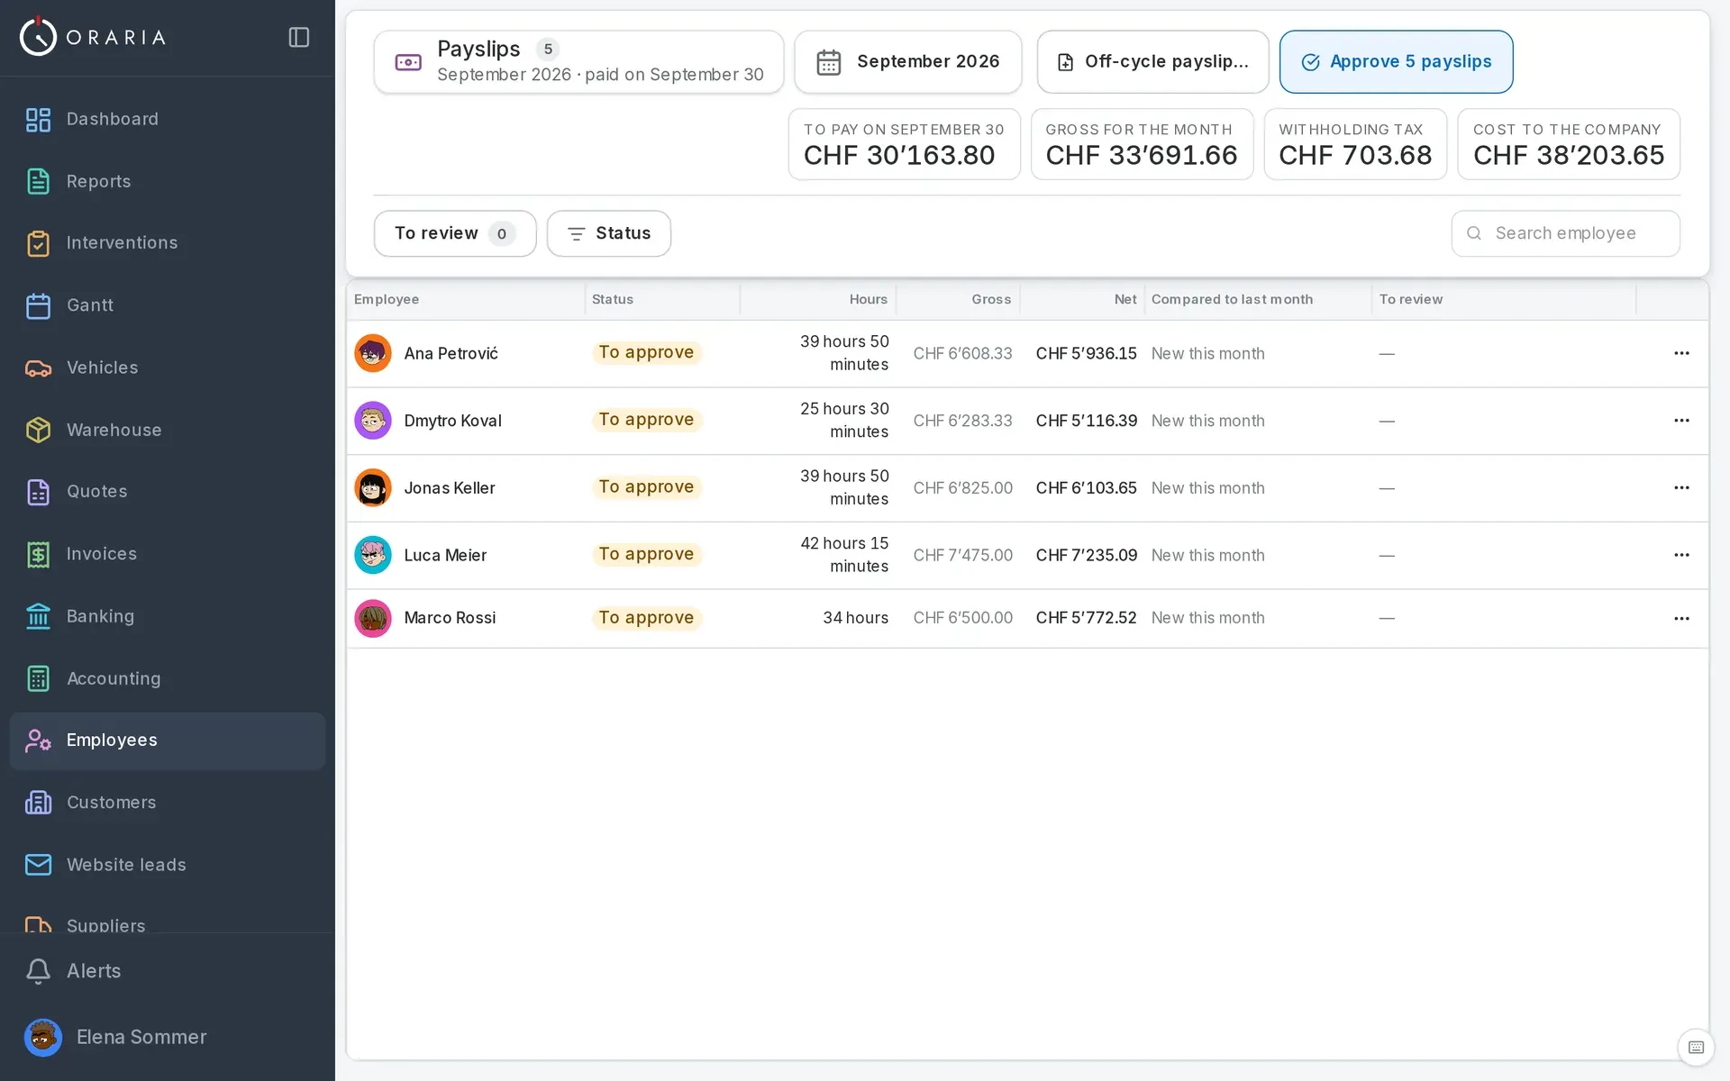The height and width of the screenshot is (1081, 1730).
Task: Open more options for Luca Meier
Action: (x=1681, y=555)
